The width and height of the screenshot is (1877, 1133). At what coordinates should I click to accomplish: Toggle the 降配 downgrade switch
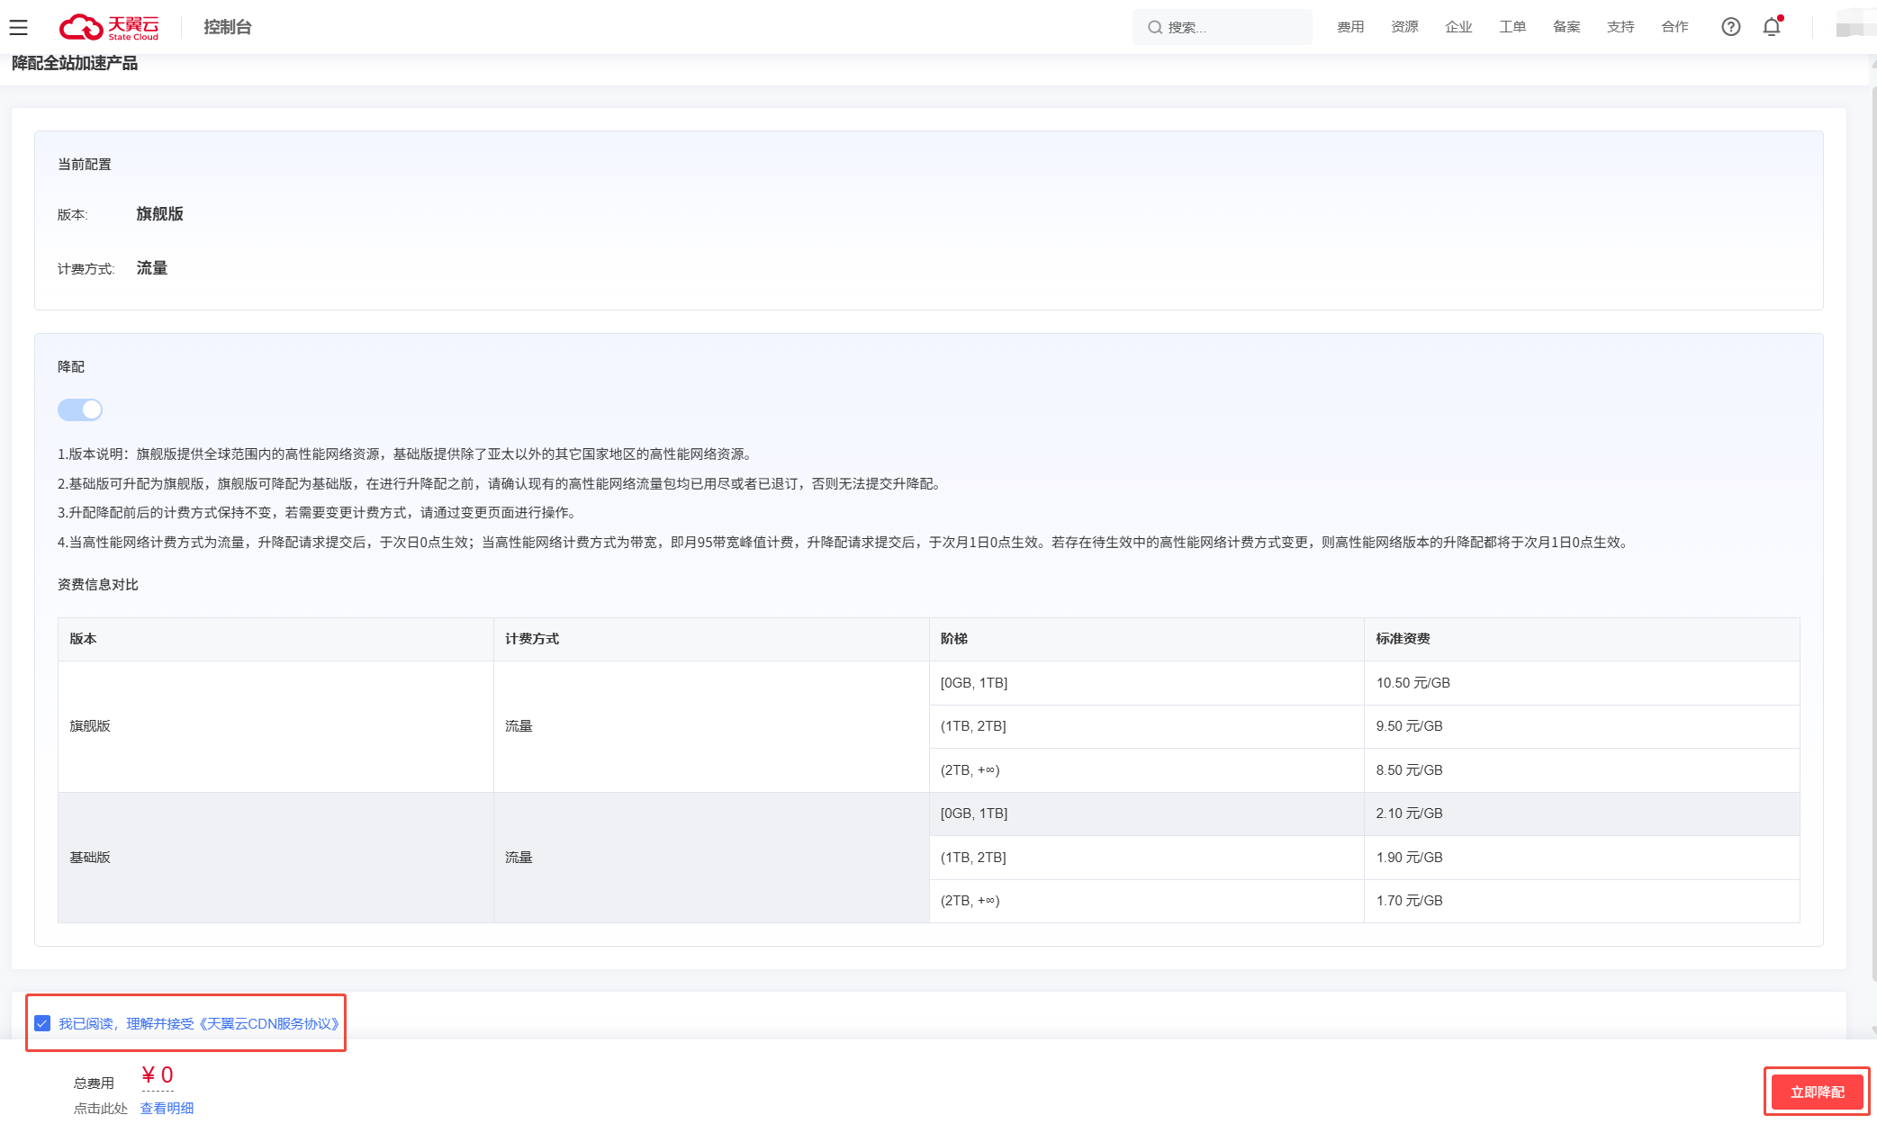[x=80, y=410]
